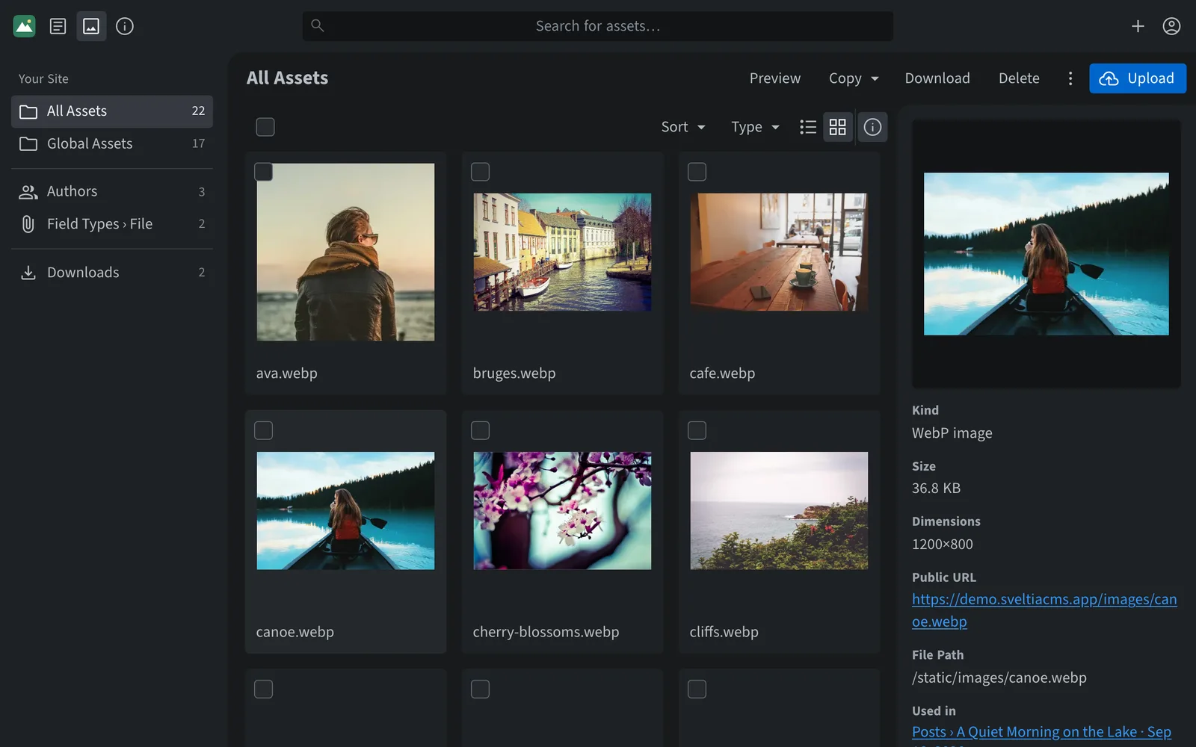Click the plus create-new icon
Viewport: 1196px width, 747px height.
coord(1138,26)
